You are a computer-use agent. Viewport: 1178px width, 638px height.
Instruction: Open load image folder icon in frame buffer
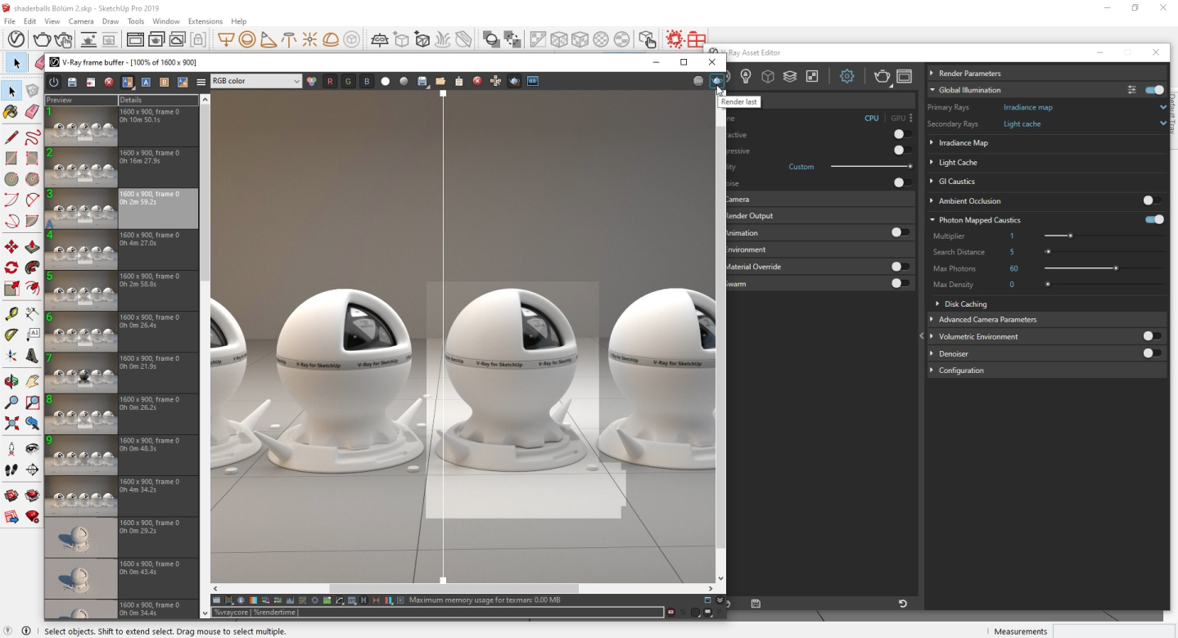440,82
